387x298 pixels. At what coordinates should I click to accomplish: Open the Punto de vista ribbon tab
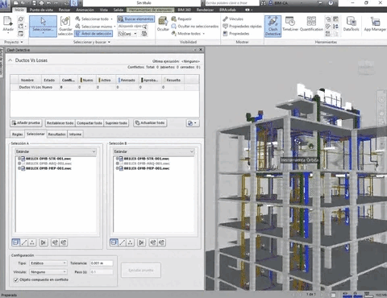tap(41, 10)
